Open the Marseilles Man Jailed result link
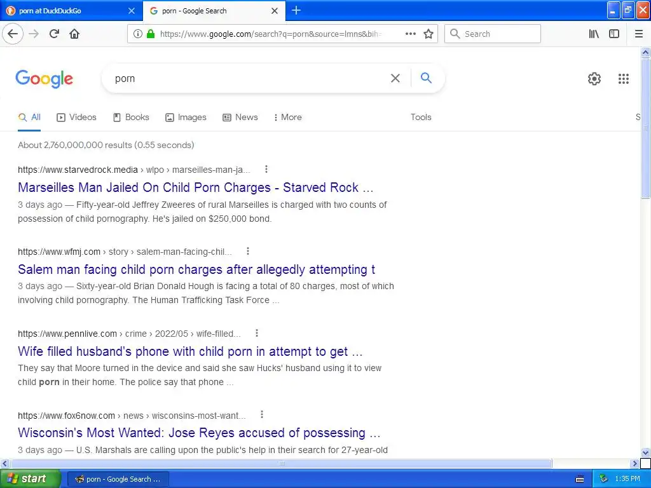 click(196, 187)
